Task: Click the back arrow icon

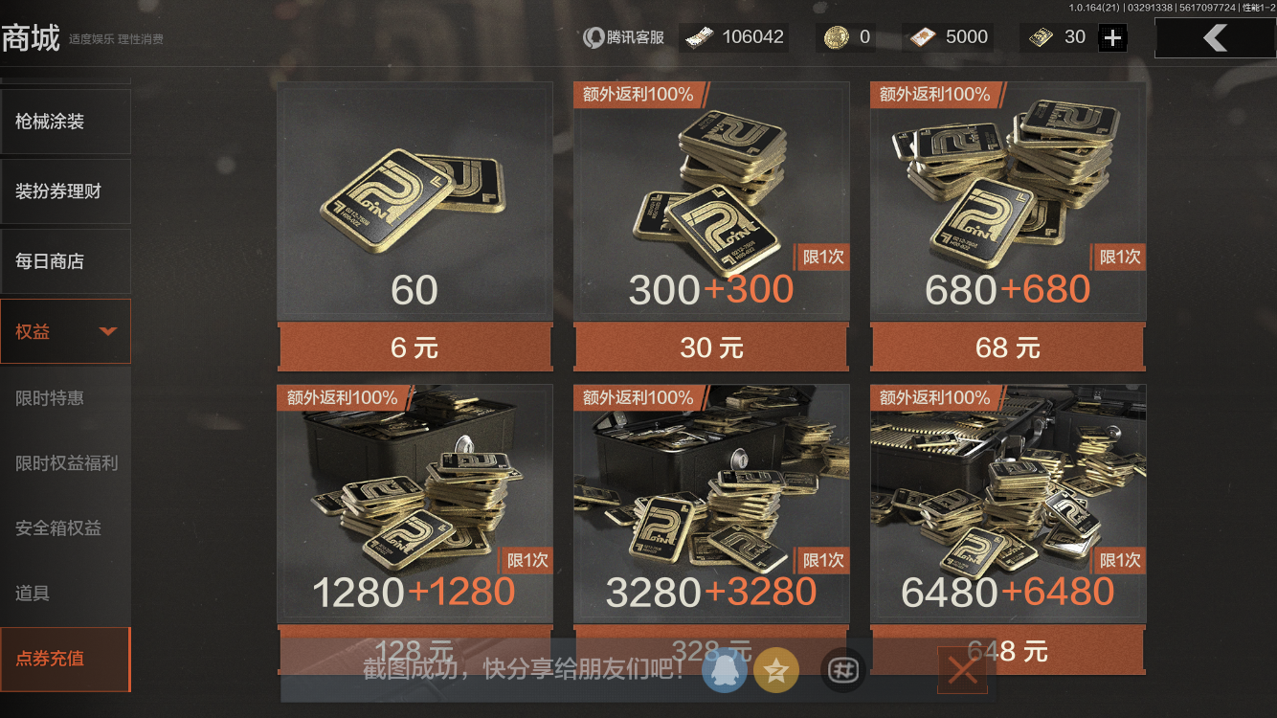Action: (1215, 37)
